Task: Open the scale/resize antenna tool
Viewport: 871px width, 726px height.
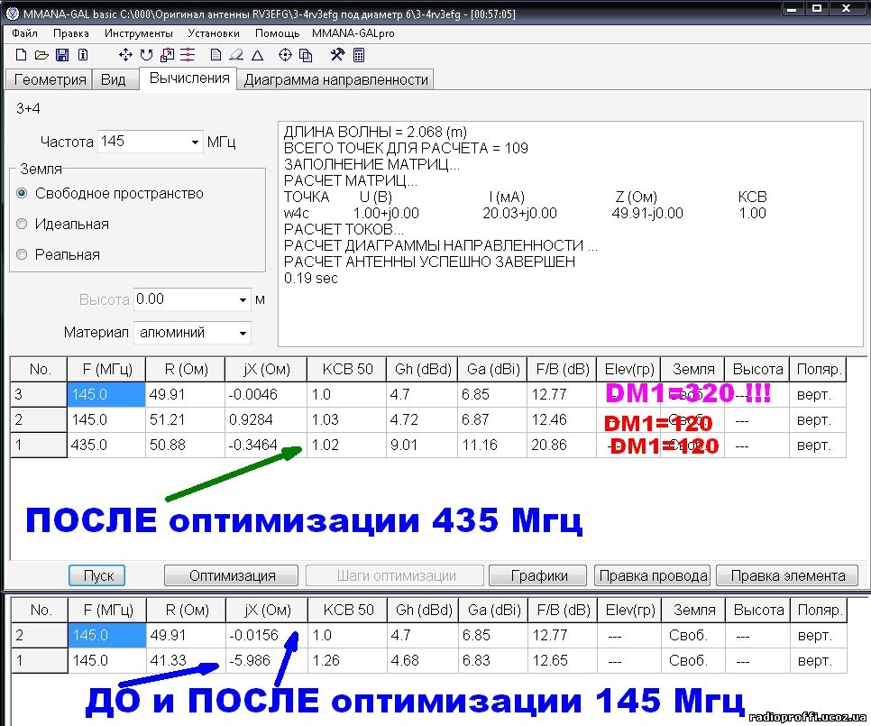Action: (x=167, y=54)
